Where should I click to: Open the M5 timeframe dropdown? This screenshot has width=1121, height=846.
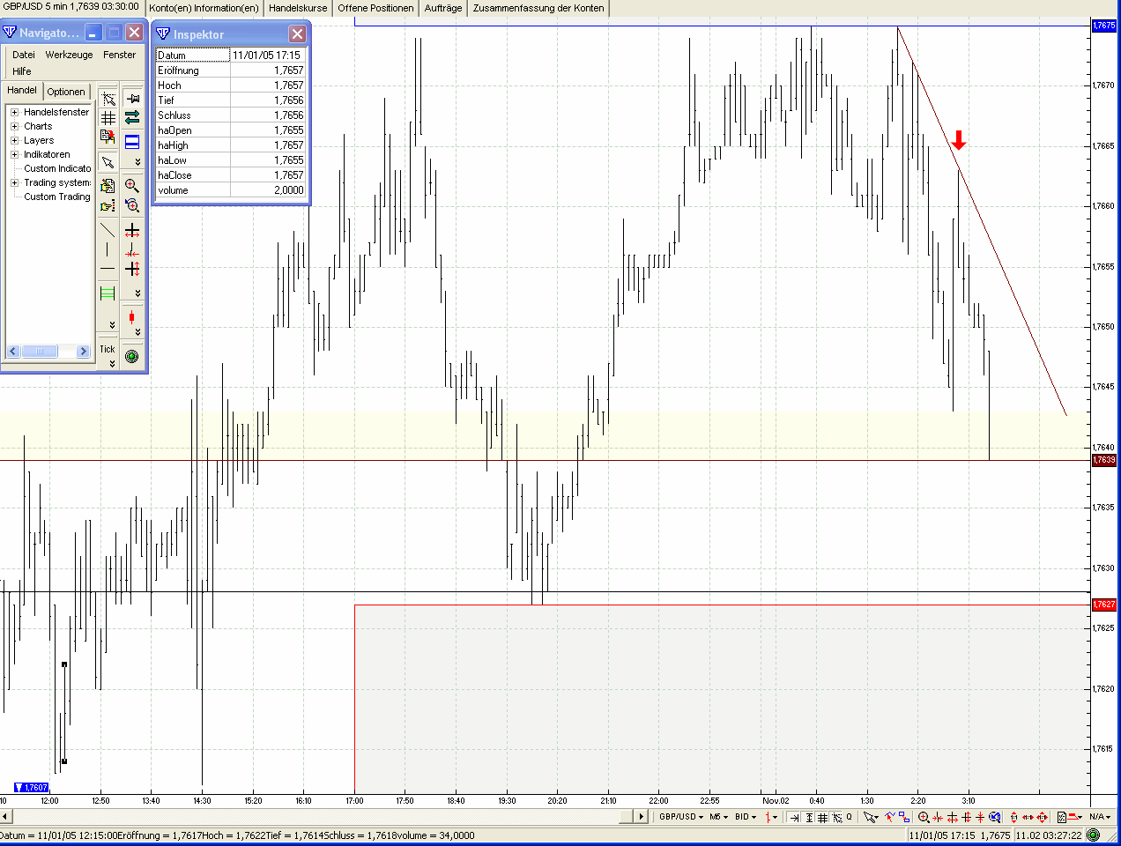point(719,817)
